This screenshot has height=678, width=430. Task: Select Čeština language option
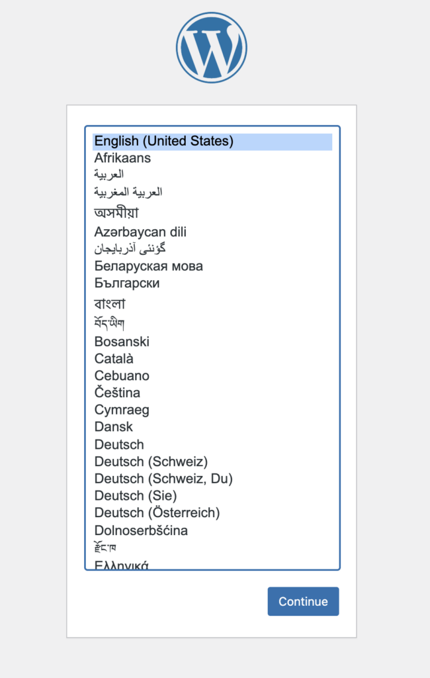[x=117, y=393]
